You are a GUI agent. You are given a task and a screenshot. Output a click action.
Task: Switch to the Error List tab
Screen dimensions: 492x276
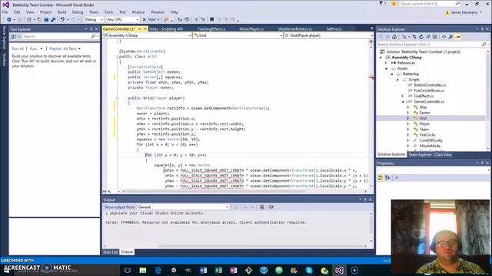coord(111,252)
